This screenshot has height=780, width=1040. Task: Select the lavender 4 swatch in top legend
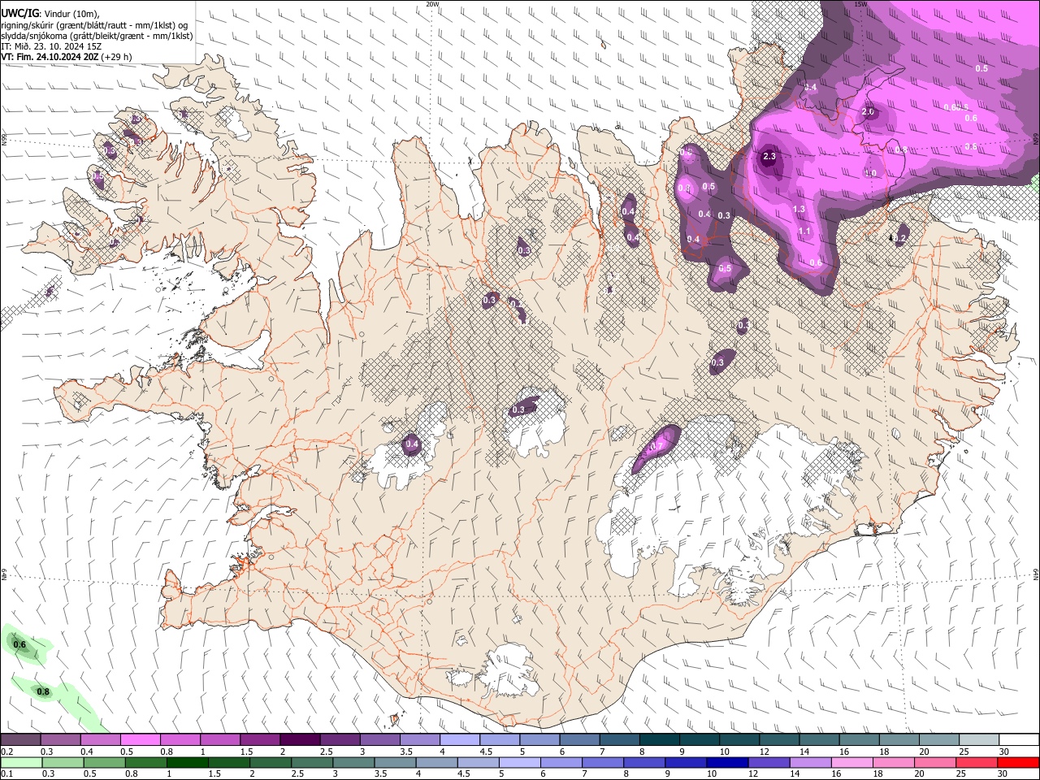[458, 740]
